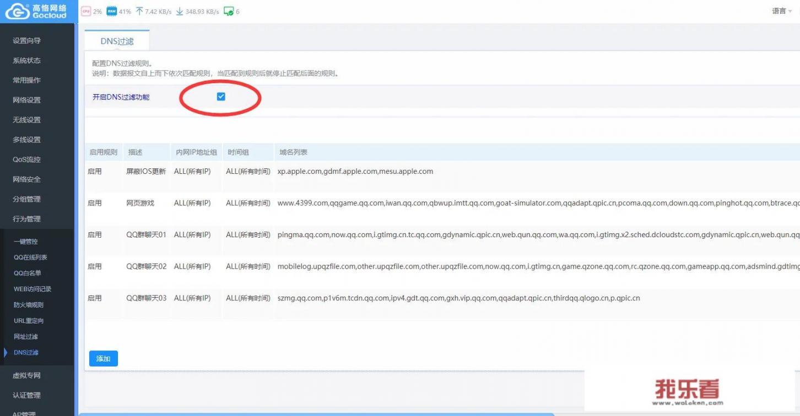Click the upload speed arrow icon
Viewport: 800px width, 416px height.
139,11
